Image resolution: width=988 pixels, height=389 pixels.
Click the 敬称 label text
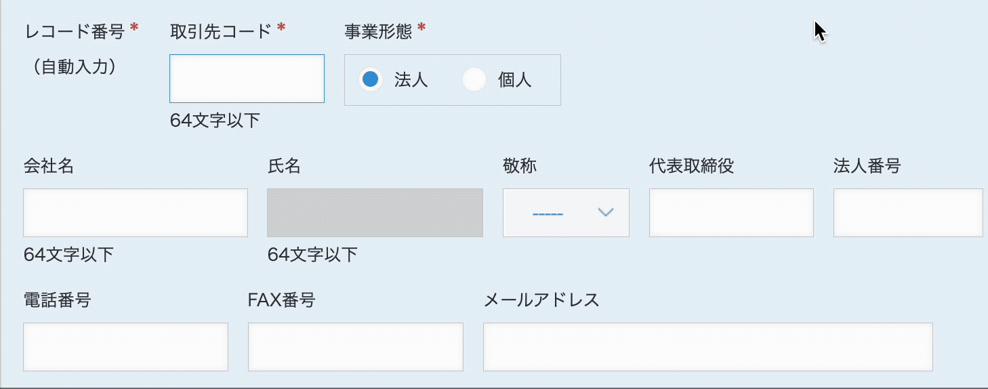[520, 166]
